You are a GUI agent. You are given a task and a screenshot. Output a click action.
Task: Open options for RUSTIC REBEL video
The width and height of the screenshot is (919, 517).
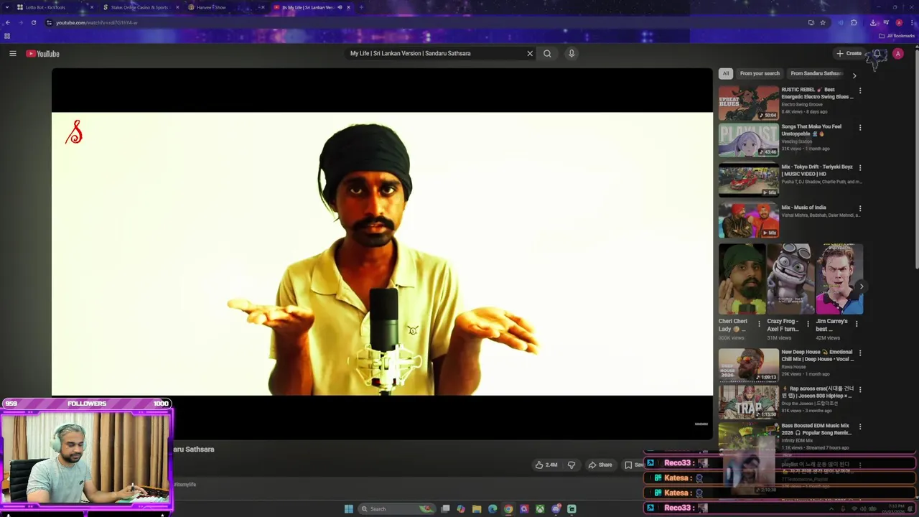coord(860,90)
